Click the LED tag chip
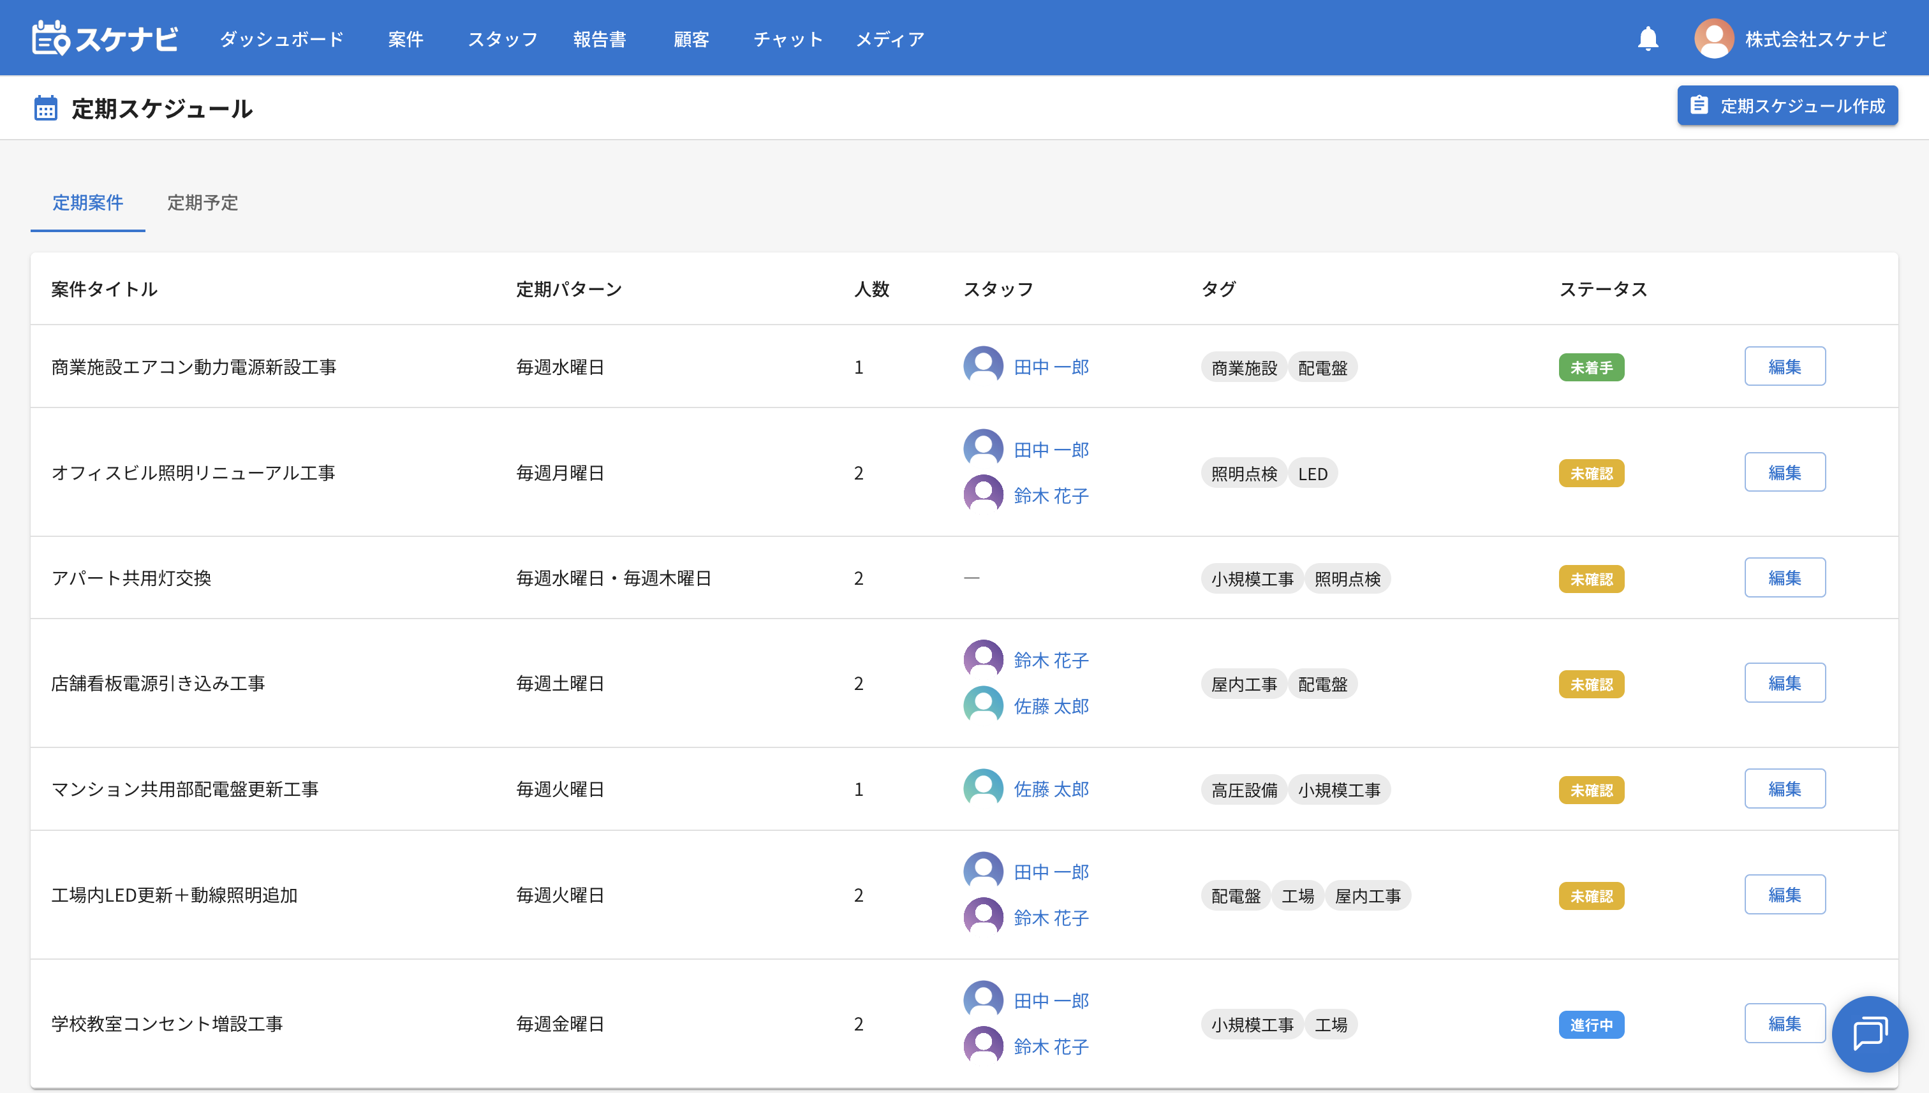The height and width of the screenshot is (1093, 1929). click(1313, 474)
